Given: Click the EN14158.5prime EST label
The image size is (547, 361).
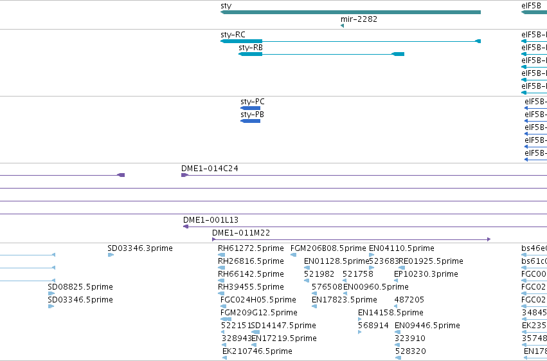Looking at the screenshot, I should pos(391,313).
